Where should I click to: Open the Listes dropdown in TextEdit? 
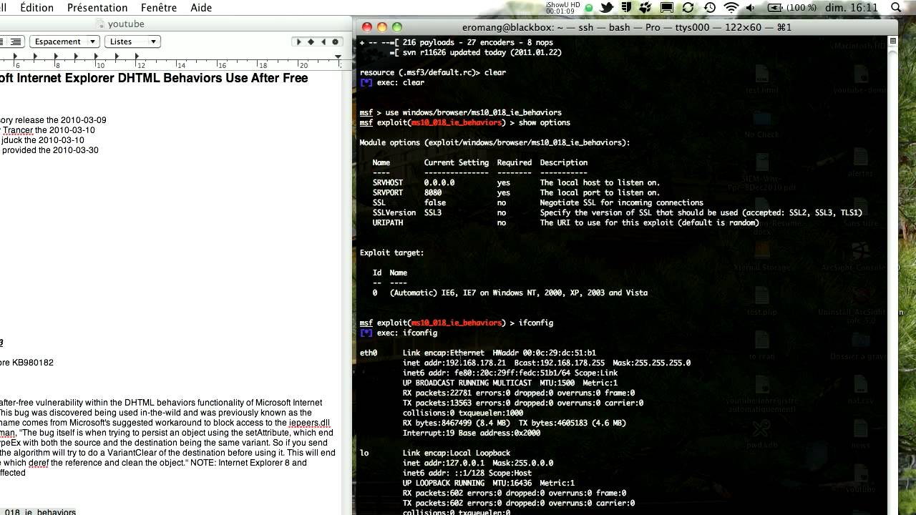click(132, 41)
